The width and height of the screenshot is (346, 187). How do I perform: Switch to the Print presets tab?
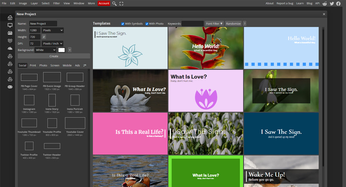point(33,66)
